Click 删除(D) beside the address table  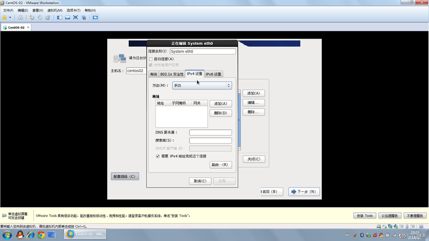[x=221, y=113]
